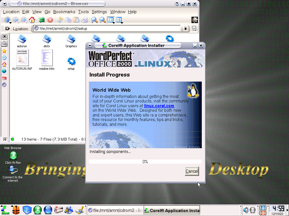This screenshot has height=216, width=289.
Task: Open the Settings menu
Action: [99, 12]
